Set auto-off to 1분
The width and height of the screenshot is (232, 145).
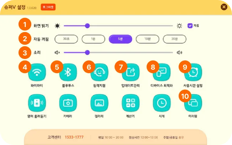(93, 39)
